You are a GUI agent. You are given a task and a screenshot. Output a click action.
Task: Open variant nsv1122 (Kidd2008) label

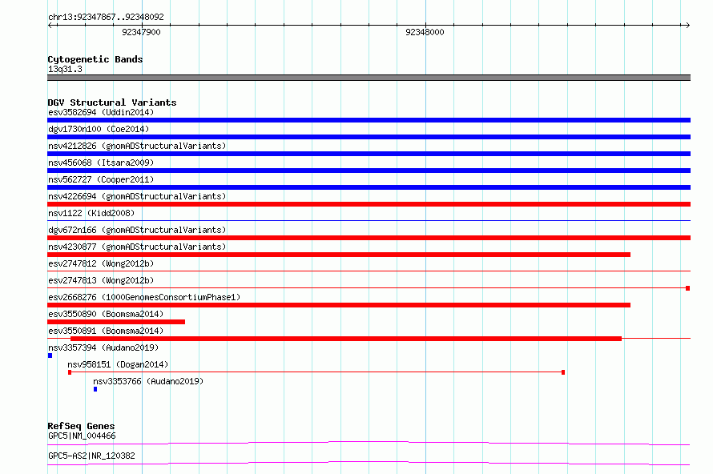pos(91,213)
